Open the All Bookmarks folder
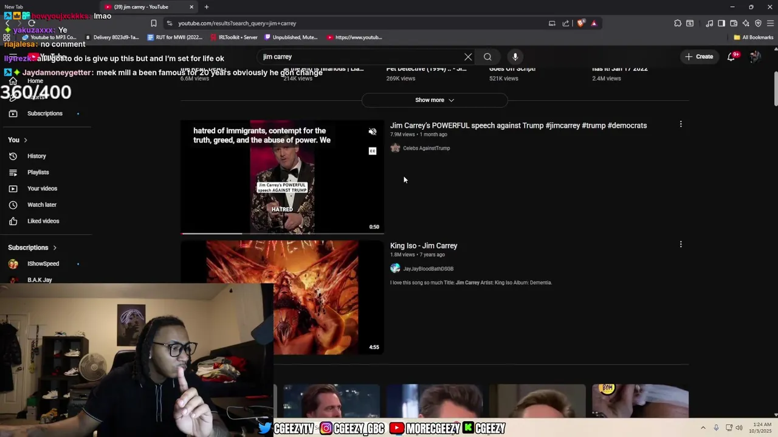 tap(754, 37)
